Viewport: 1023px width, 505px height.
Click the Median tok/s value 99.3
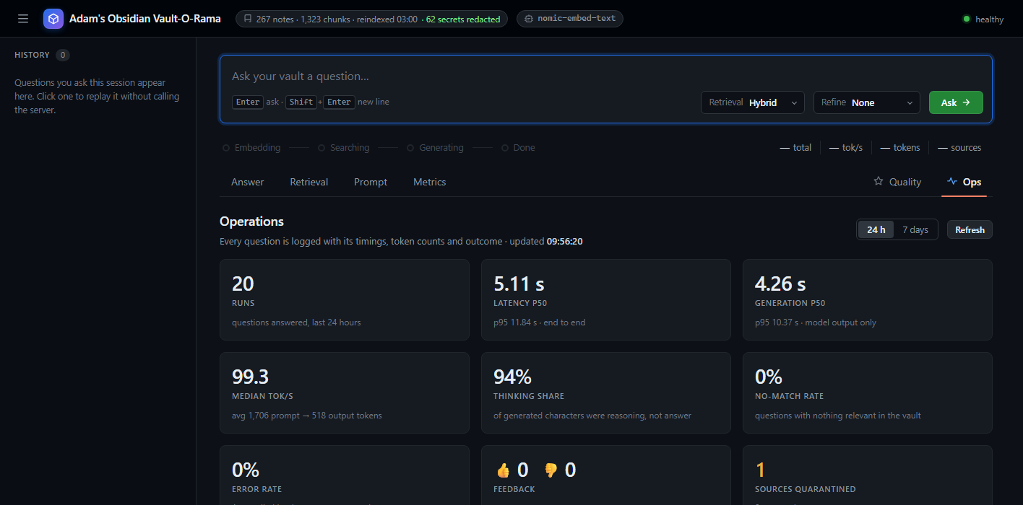click(251, 377)
